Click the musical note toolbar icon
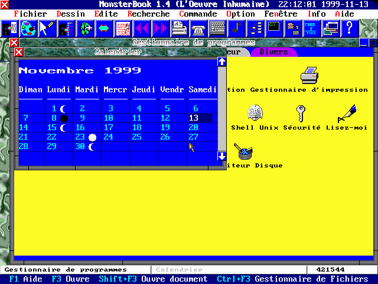 coord(236,28)
